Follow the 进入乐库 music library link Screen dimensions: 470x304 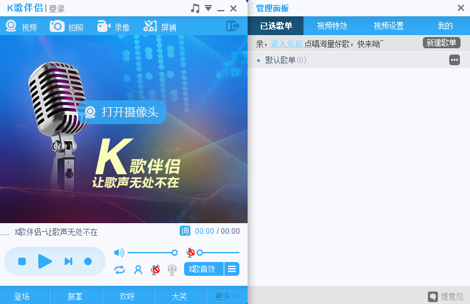coord(287,44)
